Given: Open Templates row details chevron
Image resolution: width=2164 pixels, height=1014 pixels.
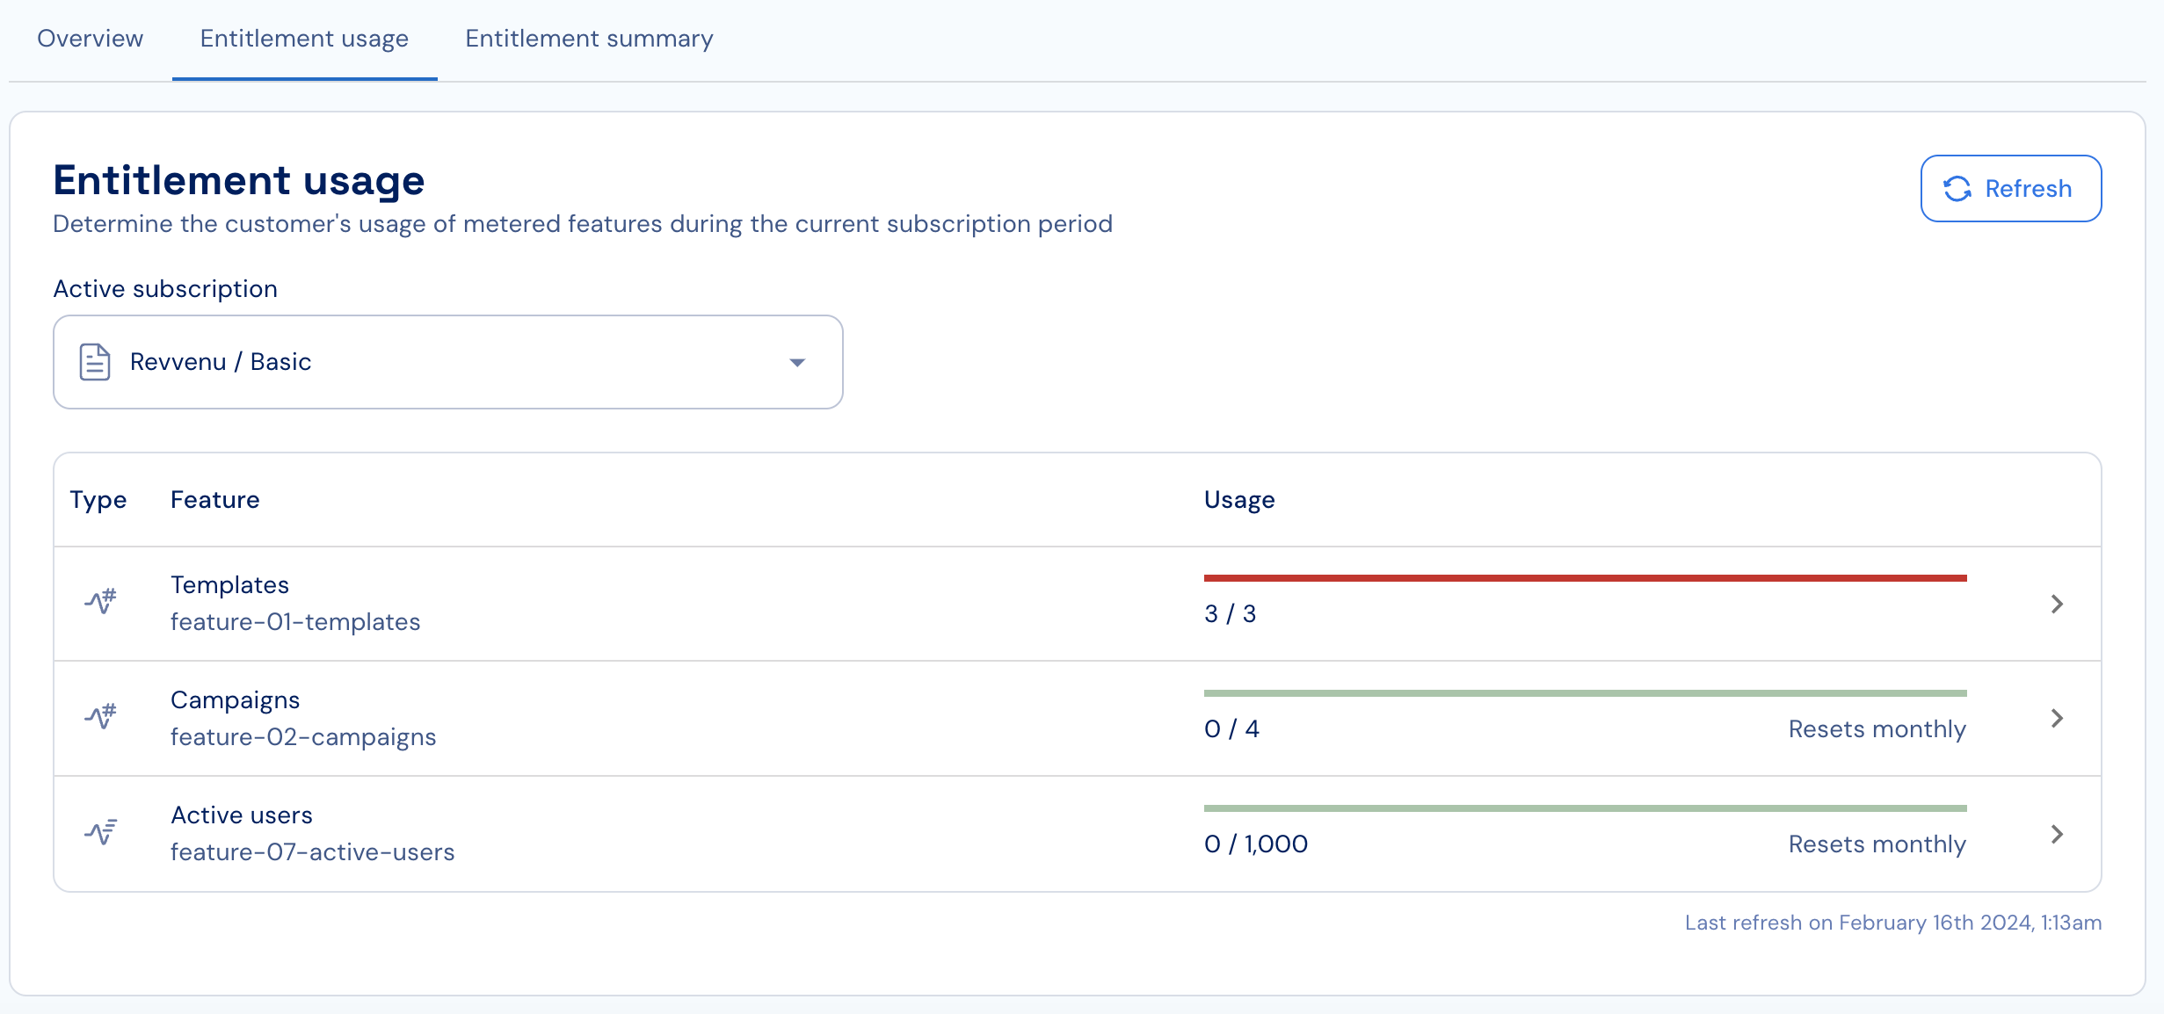Looking at the screenshot, I should [x=2057, y=604].
